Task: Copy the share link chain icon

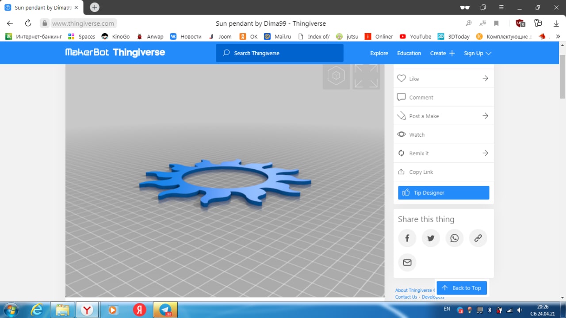Action: click(478, 238)
